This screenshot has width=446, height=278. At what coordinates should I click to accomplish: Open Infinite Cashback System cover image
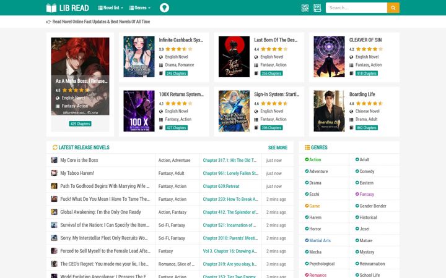coord(139,56)
